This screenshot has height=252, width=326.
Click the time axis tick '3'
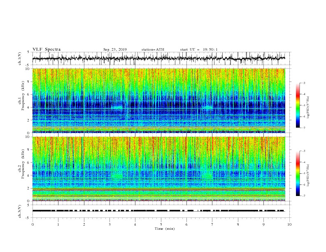point(109,224)
